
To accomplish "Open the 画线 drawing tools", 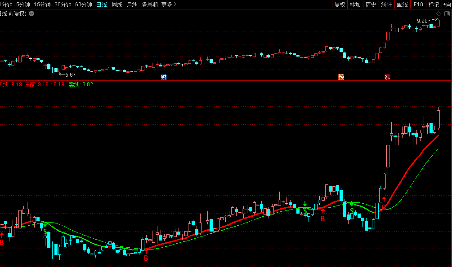I will pyautogui.click(x=402, y=4).
